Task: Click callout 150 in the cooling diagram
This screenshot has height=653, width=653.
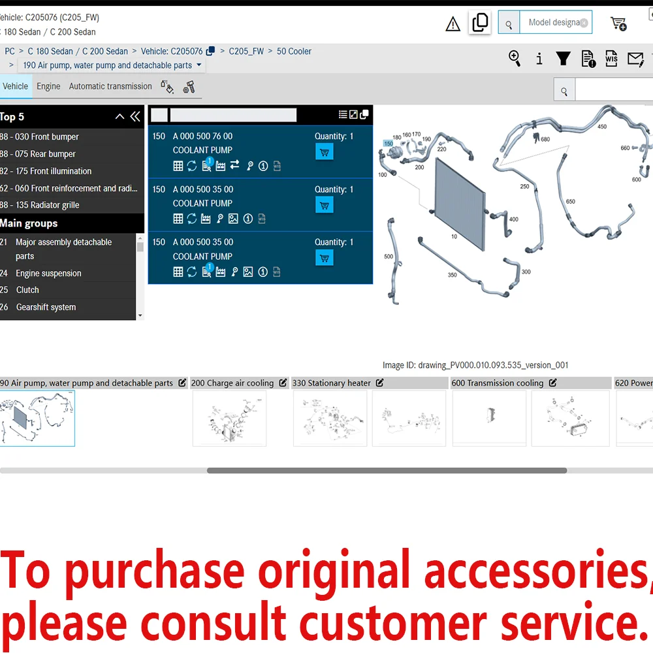Action: point(388,143)
